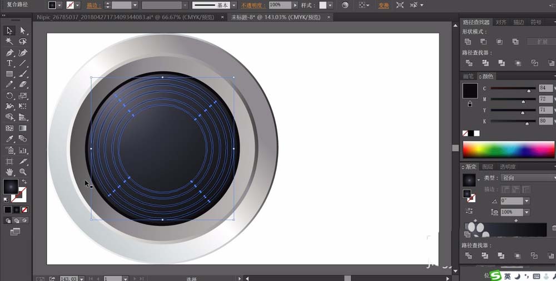This screenshot has height=281, width=556.
Task: Open stroke weight dropdown in control bar
Action: pyautogui.click(x=135, y=6)
